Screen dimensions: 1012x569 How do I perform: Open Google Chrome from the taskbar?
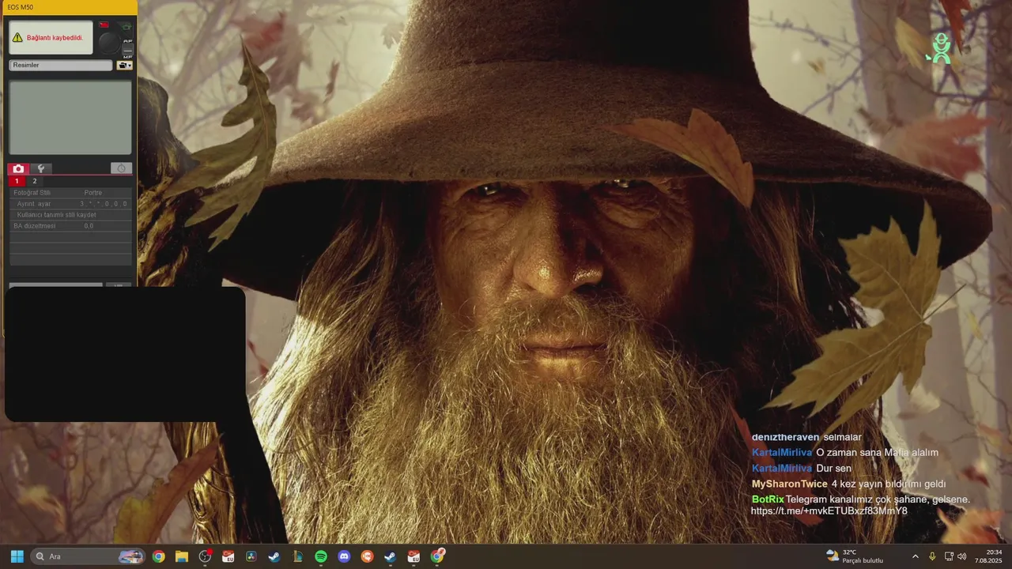(159, 556)
